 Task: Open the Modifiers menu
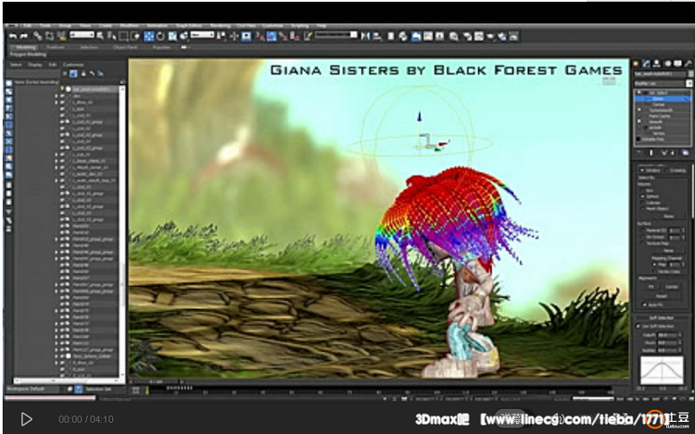tap(130, 26)
